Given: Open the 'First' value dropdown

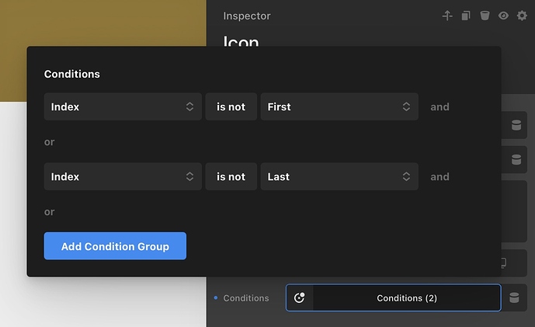Looking at the screenshot, I should (339, 106).
